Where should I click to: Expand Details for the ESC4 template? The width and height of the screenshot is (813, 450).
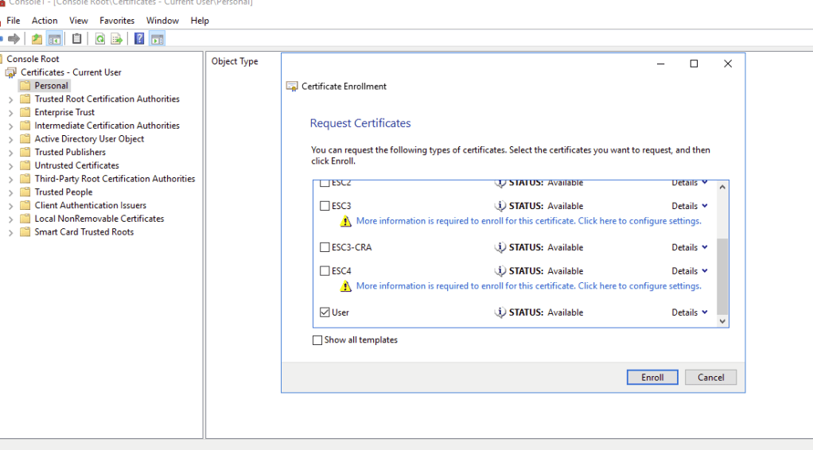click(689, 271)
